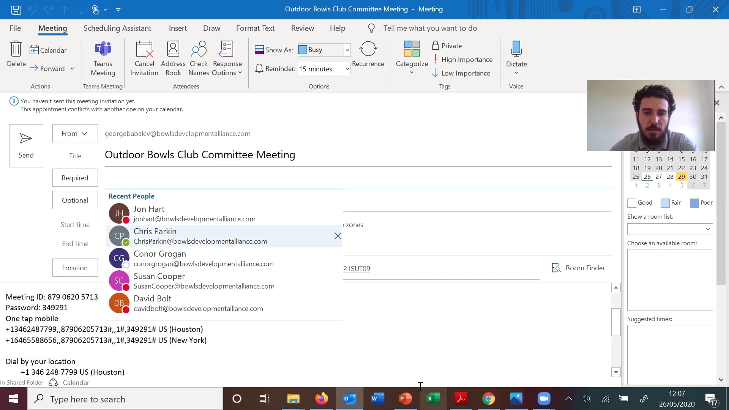
Task: Click the Delete meeting trash icon
Action: click(16, 49)
